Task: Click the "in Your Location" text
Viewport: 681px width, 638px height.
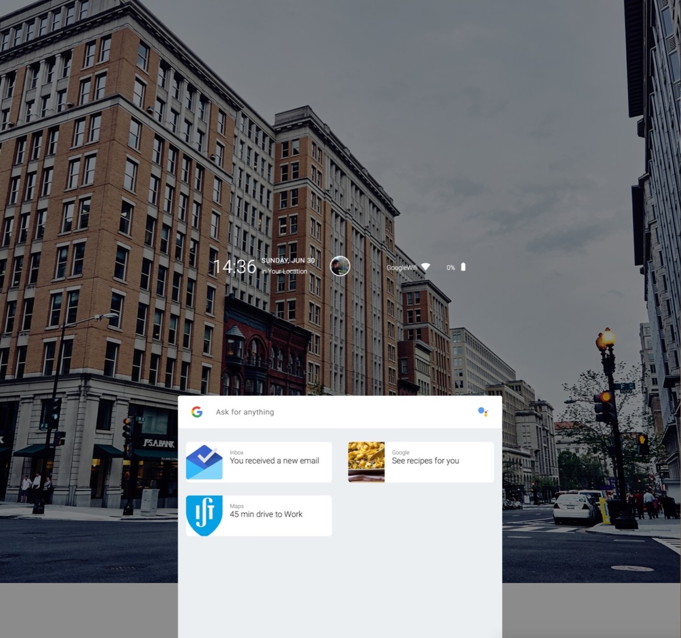Action: coord(285,271)
